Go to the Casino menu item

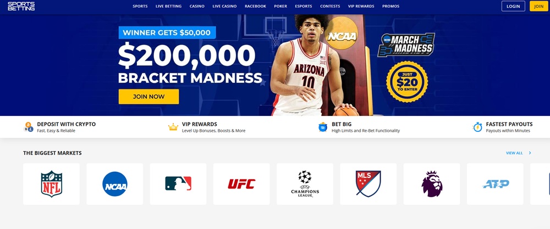click(197, 6)
